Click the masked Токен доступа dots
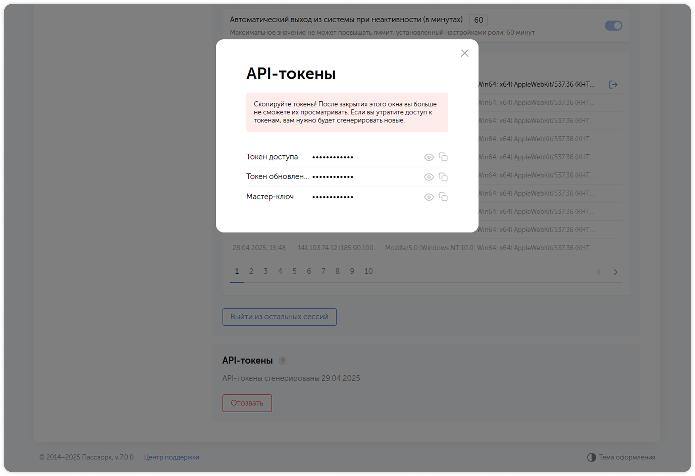 pyautogui.click(x=333, y=157)
